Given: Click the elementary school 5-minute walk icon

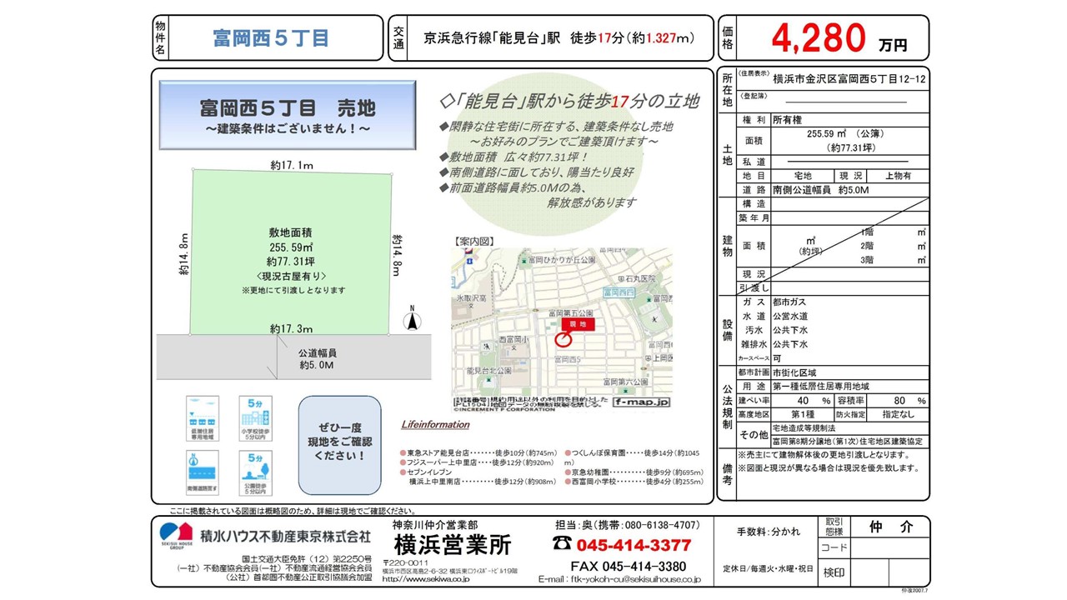Looking at the screenshot, I should click(x=255, y=418).
